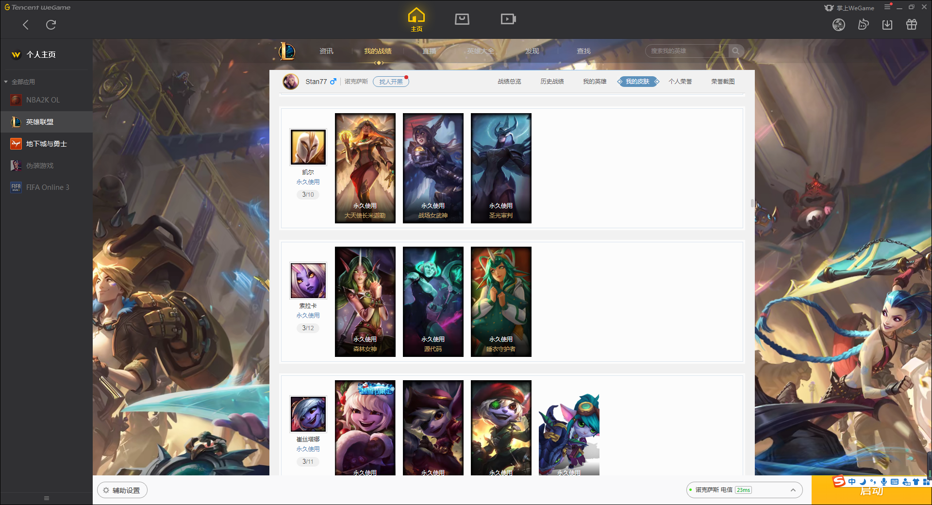Viewport: 932px width, 505px height.
Task: Open the 掌上WeGame mobile link
Action: (849, 8)
